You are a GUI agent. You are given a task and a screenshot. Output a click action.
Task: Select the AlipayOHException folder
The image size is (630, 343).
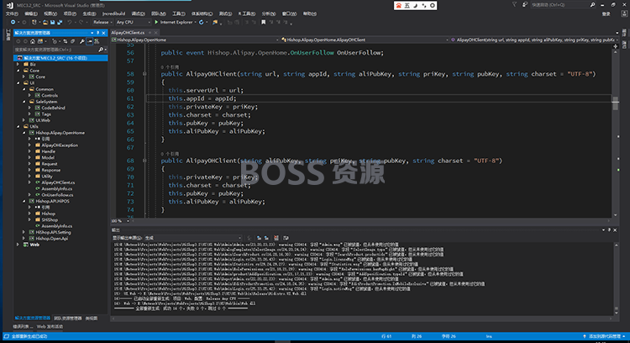(60, 145)
